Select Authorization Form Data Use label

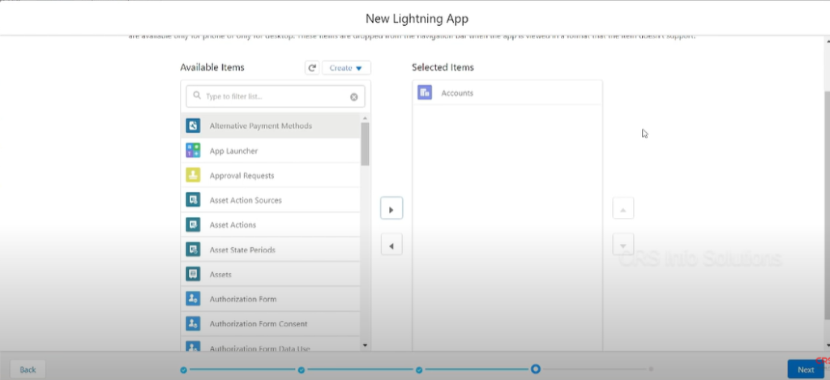pos(260,348)
